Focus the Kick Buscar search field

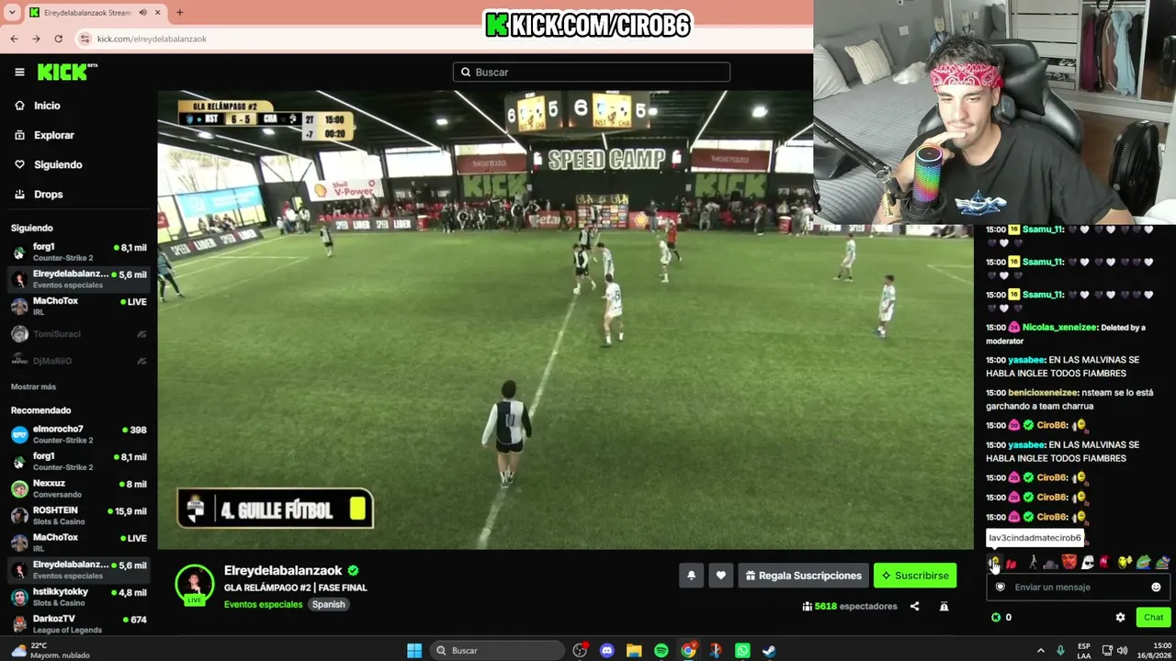point(592,72)
